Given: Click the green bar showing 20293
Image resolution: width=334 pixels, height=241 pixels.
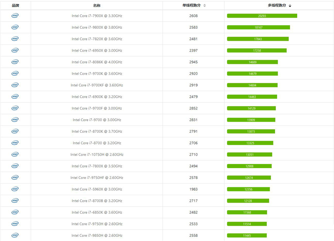Looking at the screenshot, I should (x=262, y=16).
